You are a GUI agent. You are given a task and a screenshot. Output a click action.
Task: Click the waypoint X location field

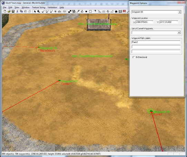(144, 22)
